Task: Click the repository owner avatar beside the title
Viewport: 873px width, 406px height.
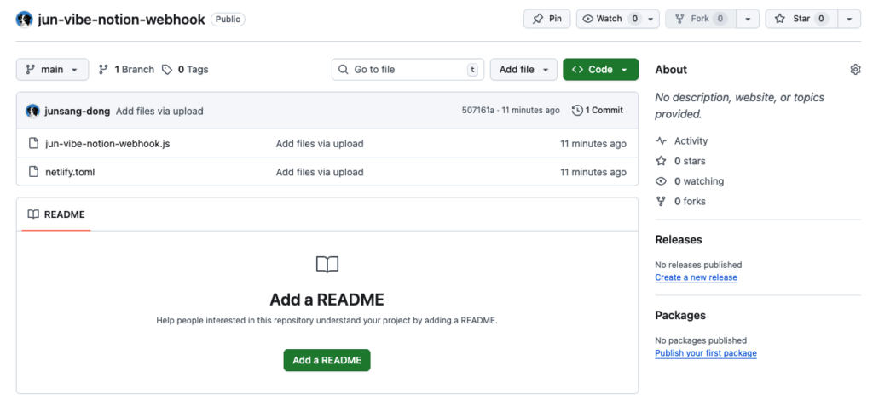Action: pos(24,20)
